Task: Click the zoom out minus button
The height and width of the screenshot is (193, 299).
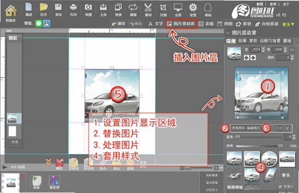Action: click(x=182, y=168)
